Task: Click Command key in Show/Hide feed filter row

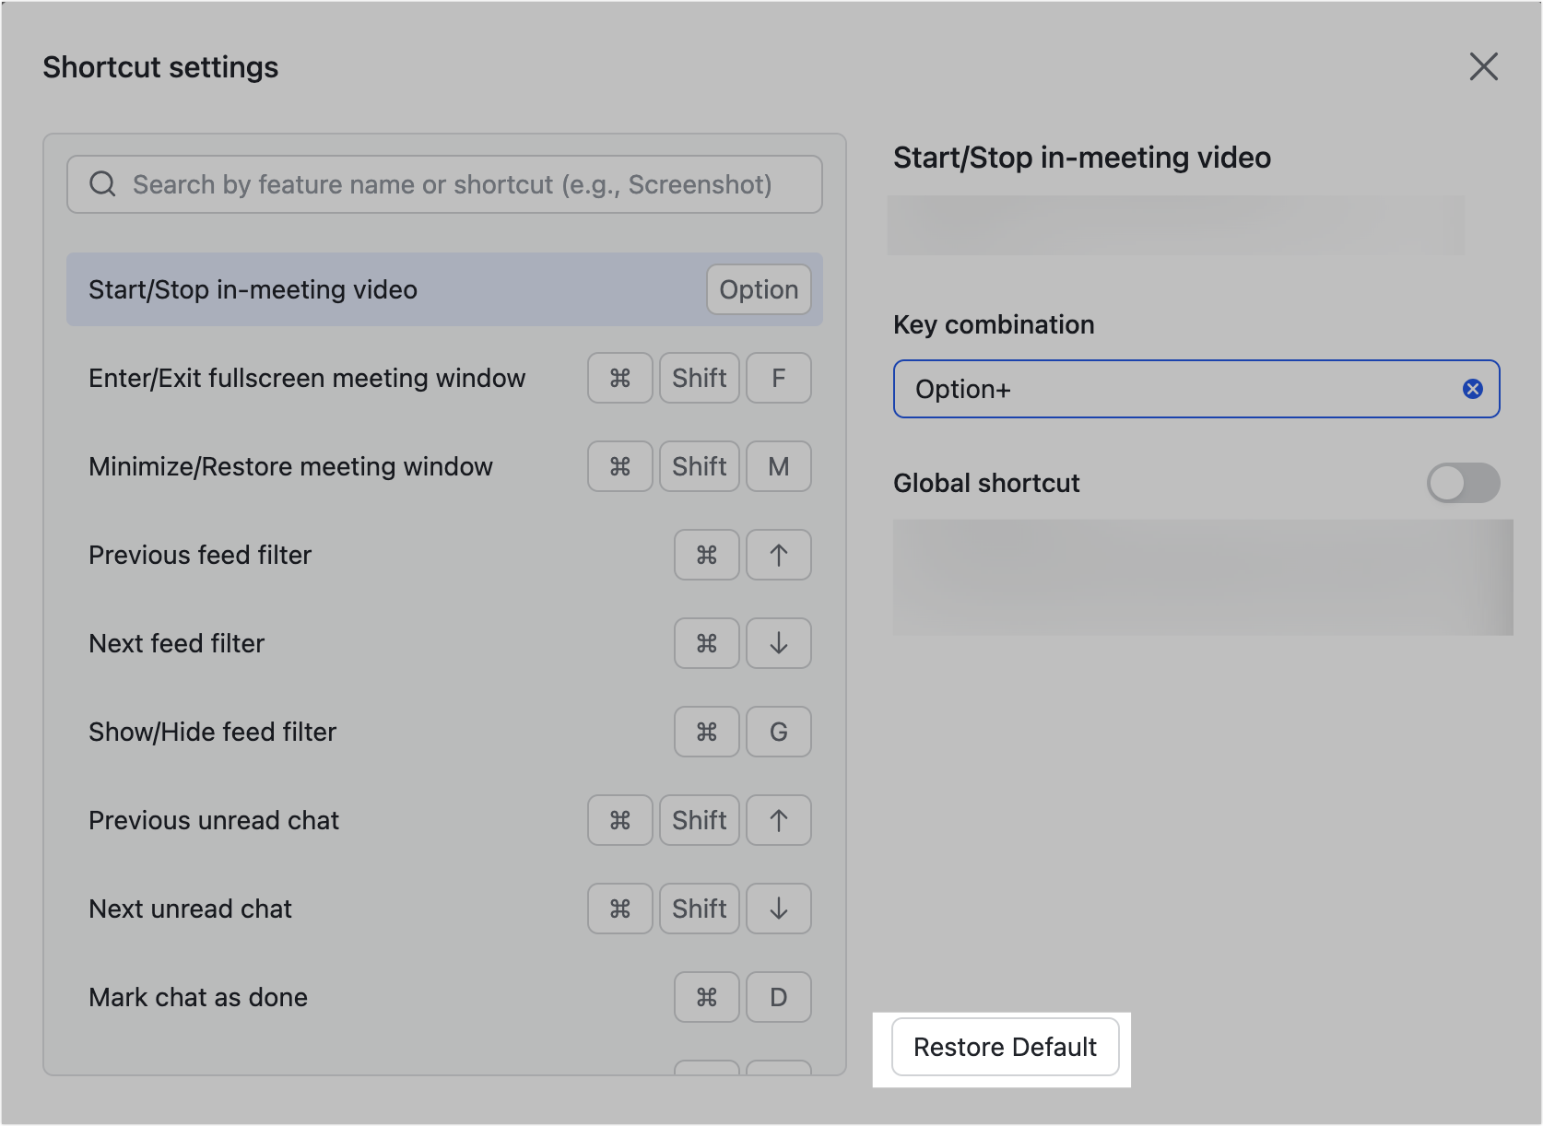Action: pos(707,732)
